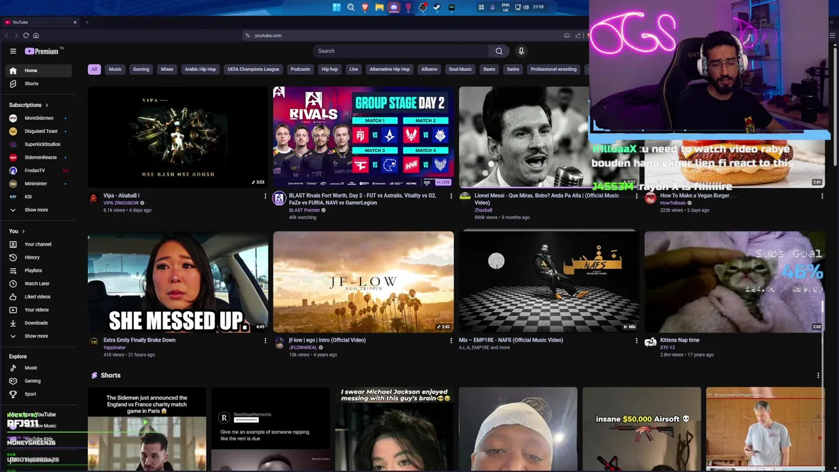Open How To Make a Vegan Burger title
The width and height of the screenshot is (839, 472).
tap(694, 195)
